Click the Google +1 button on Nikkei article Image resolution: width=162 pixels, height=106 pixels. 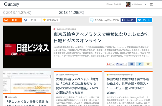pos(108,64)
